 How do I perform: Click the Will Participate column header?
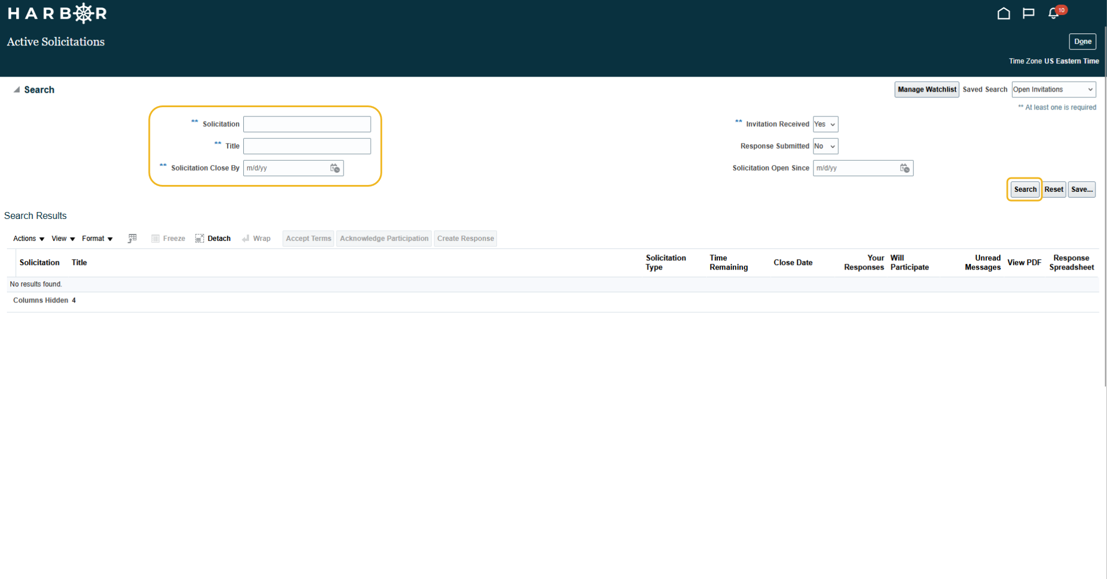tap(909, 263)
